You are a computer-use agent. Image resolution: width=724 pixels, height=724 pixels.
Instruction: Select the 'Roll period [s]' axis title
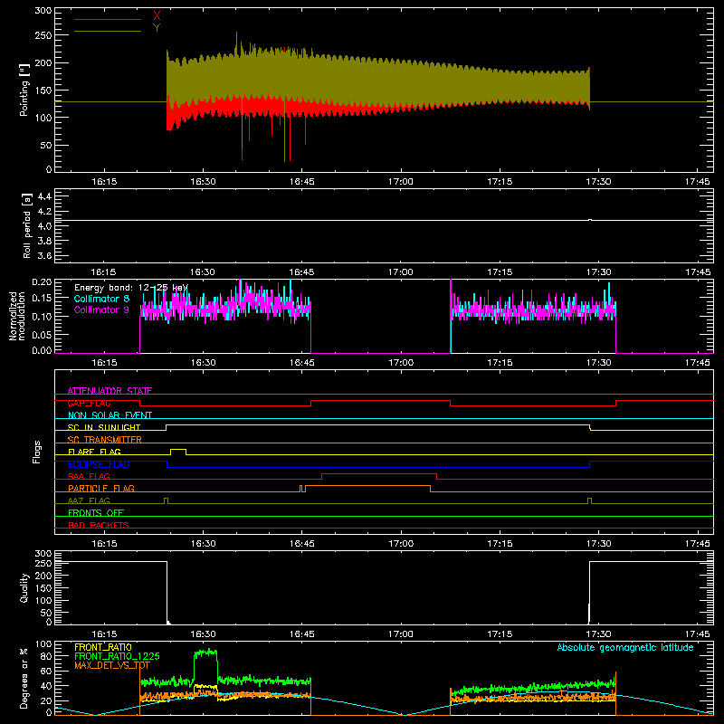coord(27,225)
